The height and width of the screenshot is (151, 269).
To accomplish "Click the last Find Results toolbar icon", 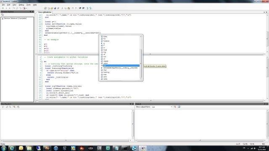I will point(18,107).
